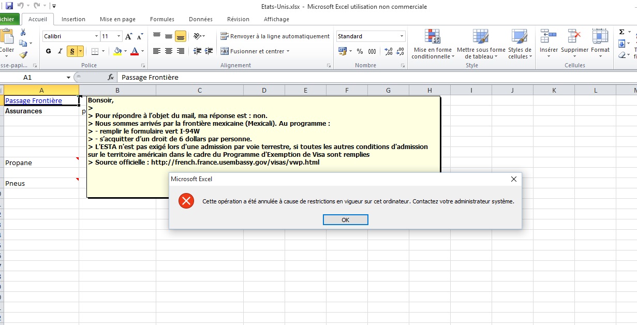
Task: Switch to the Formules tab
Action: pyautogui.click(x=162, y=19)
